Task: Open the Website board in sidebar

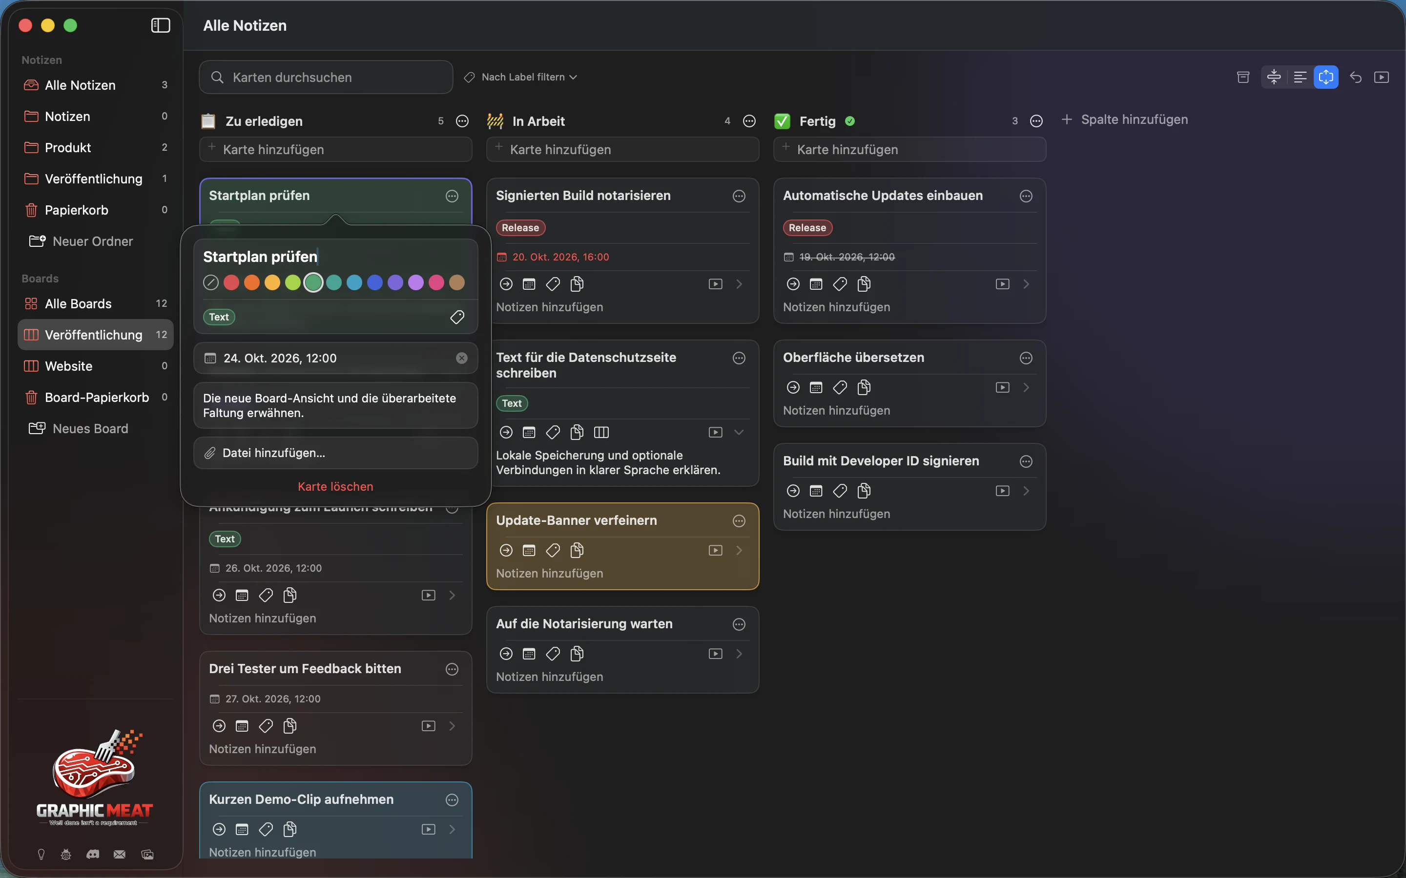Action: 96,366
